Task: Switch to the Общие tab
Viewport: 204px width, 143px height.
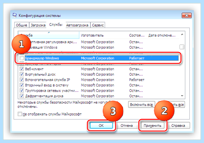Action: click(x=21, y=25)
